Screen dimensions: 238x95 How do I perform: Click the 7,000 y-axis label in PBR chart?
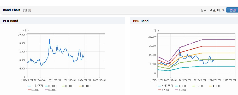pyautogui.click(x=153, y=64)
